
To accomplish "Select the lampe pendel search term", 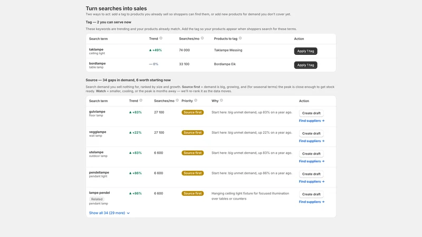I will (99, 193).
